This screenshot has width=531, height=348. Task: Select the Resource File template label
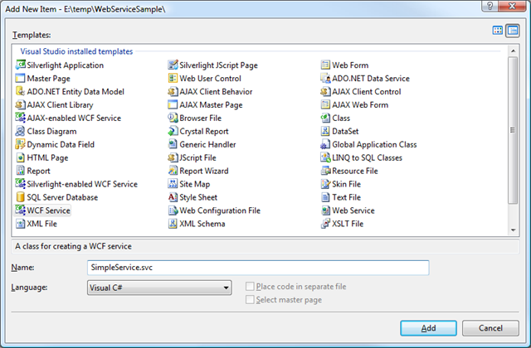[355, 171]
